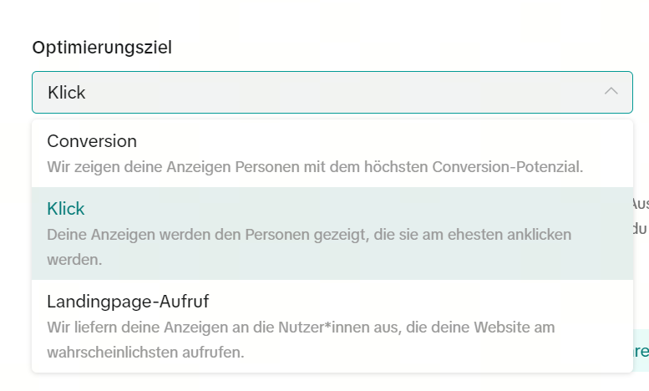Image resolution: width=649 pixels, height=391 pixels.
Task: Click the description under Landingpage-Aufruf
Action: click(x=301, y=339)
